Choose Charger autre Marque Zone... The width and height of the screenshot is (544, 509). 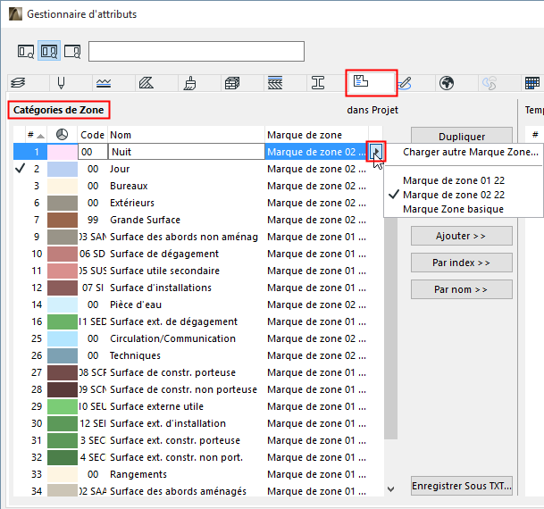tap(471, 152)
